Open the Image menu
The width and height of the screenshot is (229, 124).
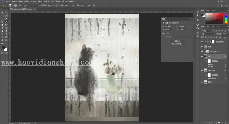[20, 1]
